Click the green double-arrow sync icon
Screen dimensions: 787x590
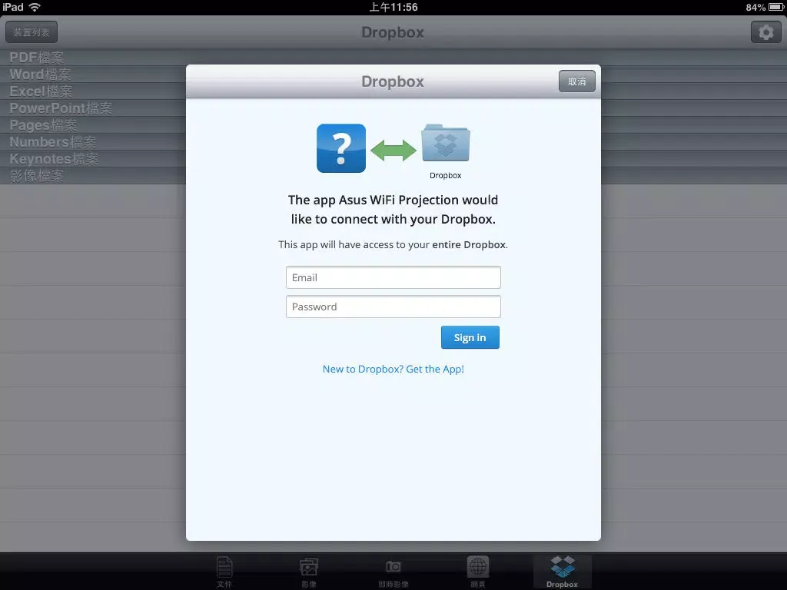click(x=393, y=150)
